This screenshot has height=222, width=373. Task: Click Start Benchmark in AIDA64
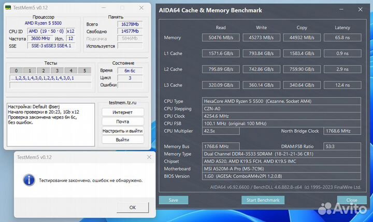[263, 200]
